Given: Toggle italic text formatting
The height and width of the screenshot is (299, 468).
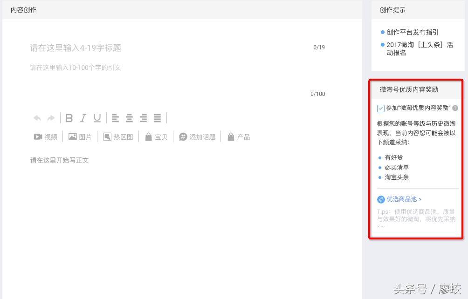Looking at the screenshot, I should [83, 118].
